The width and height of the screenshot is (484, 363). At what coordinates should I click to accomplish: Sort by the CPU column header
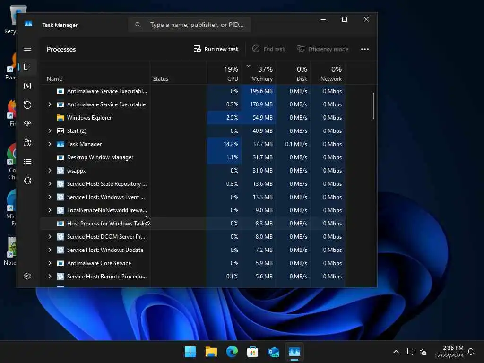224,73
